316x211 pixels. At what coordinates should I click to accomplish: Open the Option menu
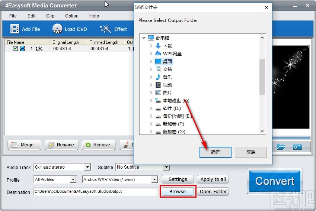tap(72, 16)
